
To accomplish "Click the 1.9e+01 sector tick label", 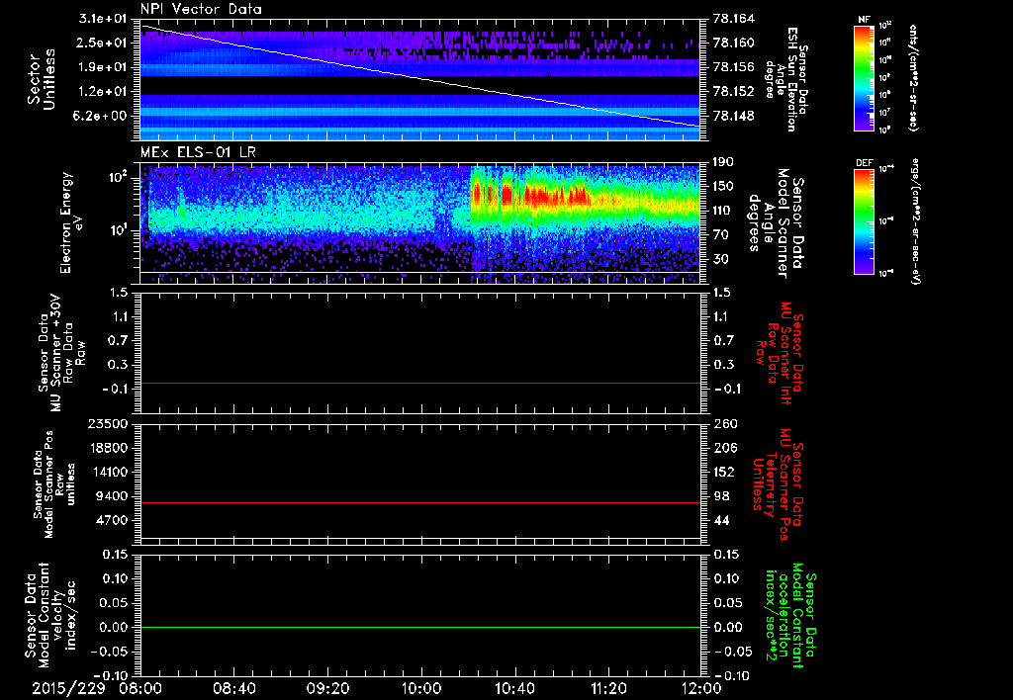I will click(103, 67).
